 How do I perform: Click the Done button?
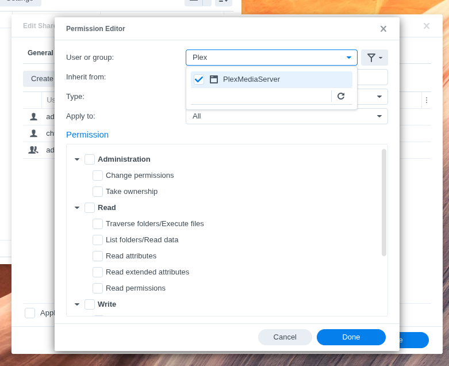point(351,337)
